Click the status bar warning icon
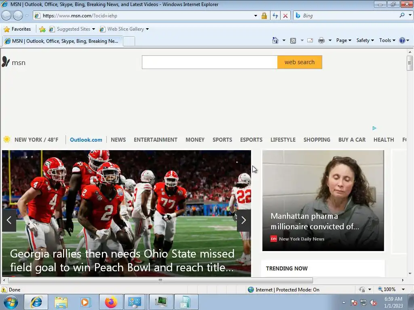 [4, 290]
